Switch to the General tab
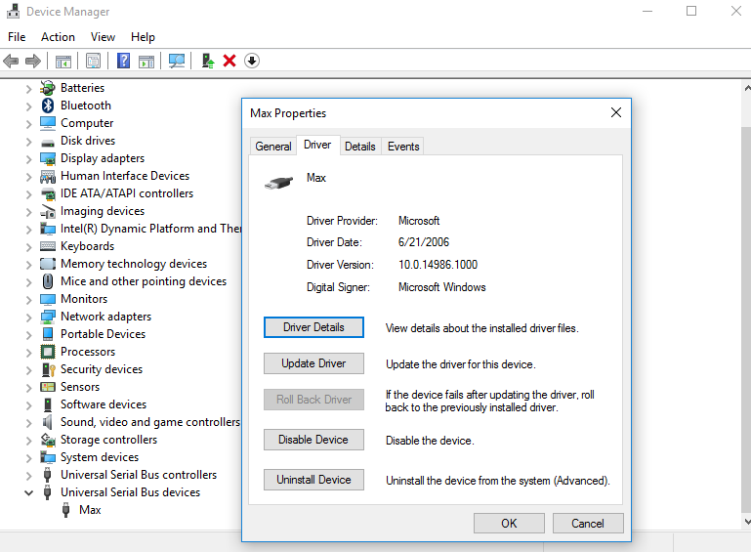Viewport: 751px width, 552px height. [x=273, y=147]
